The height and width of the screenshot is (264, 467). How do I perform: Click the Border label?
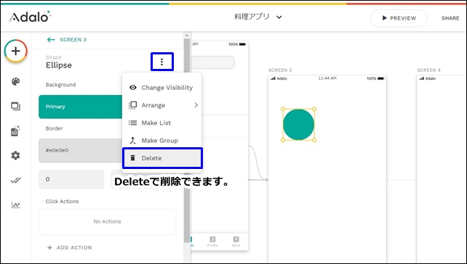(55, 128)
